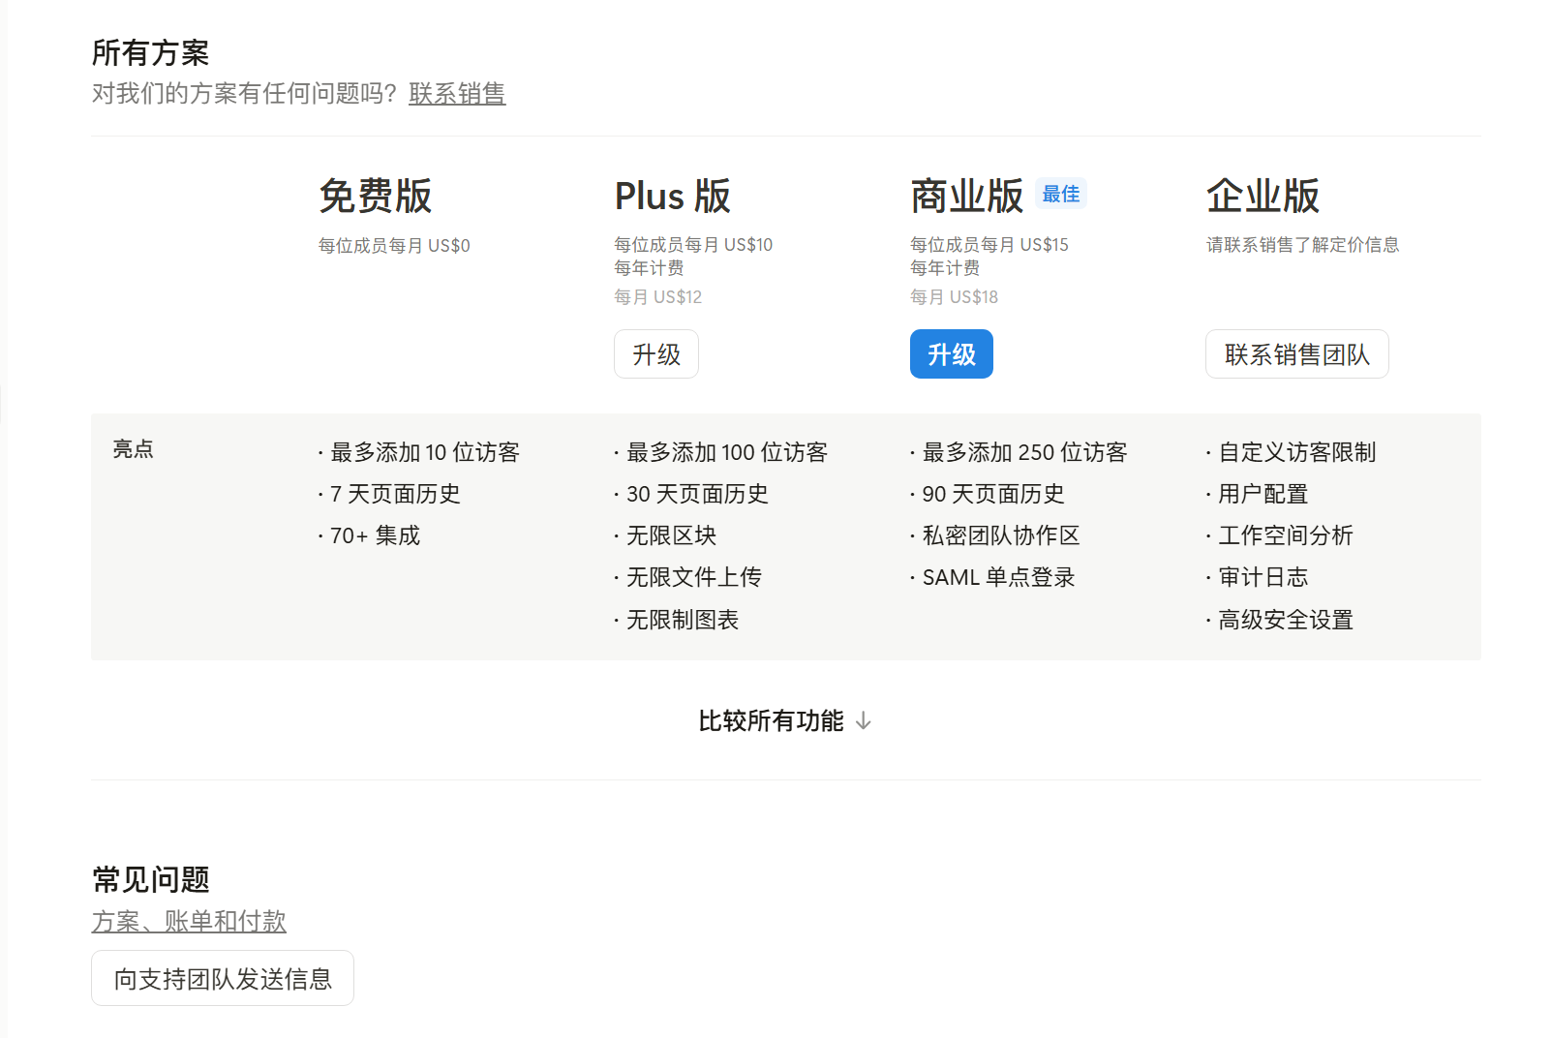Screen dimensions: 1552x1038
Task: Click the 常见问题 section heading
Action: [151, 879]
